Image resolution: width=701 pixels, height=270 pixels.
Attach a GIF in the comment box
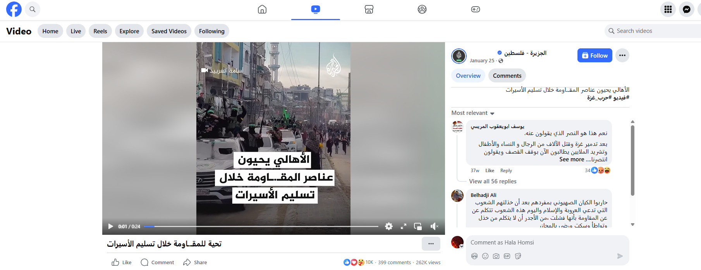[507, 256]
